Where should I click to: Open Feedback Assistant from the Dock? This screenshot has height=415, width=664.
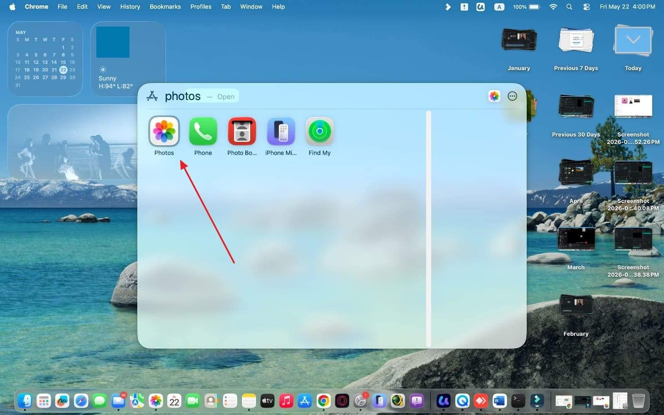[x=416, y=401]
